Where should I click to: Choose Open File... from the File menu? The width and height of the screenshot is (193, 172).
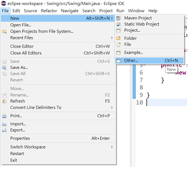tap(58, 25)
